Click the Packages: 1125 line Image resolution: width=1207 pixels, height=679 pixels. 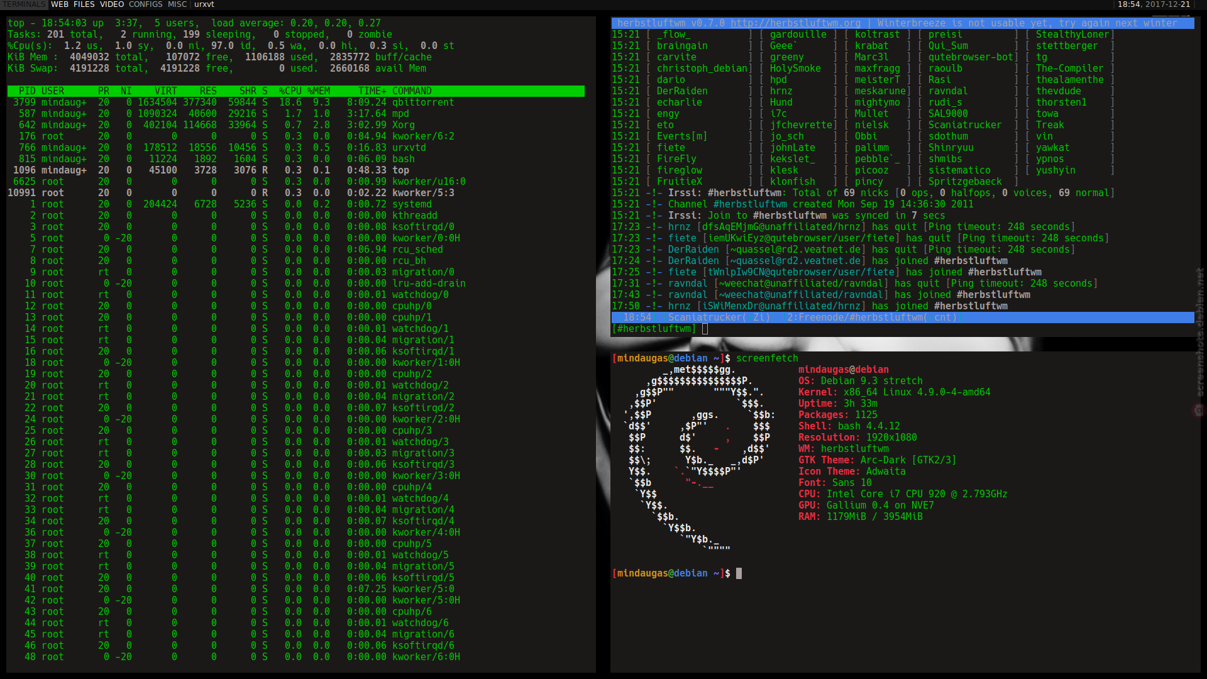(x=838, y=415)
